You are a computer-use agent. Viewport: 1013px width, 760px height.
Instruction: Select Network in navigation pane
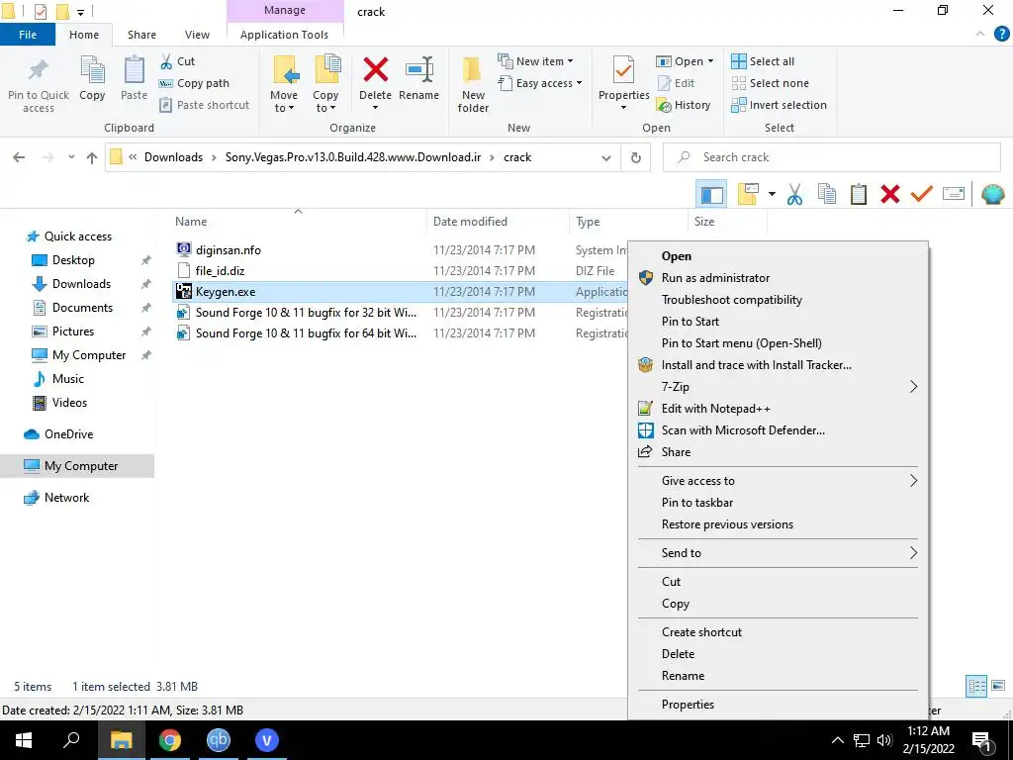pyautogui.click(x=66, y=498)
